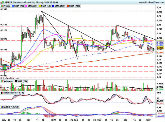The image size is (165, 122).
Task: Click the feb label on time axis
Action: (76, 120)
